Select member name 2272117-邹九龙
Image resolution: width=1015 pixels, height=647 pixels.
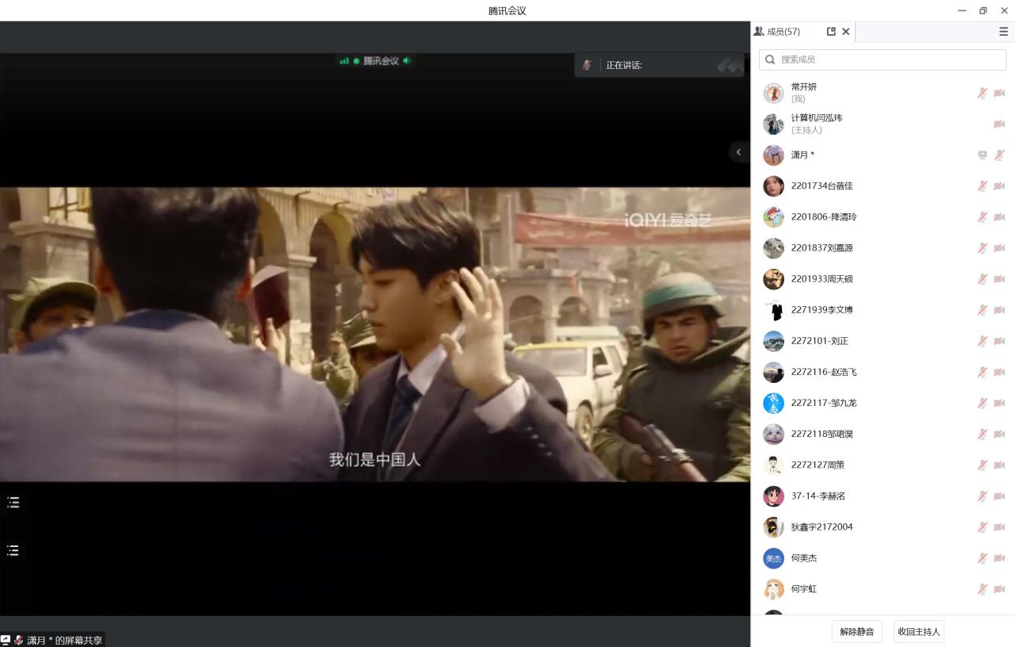(824, 403)
